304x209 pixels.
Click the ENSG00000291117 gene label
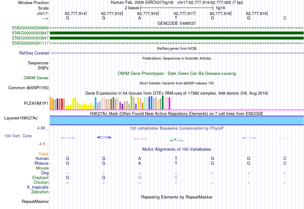30,43
